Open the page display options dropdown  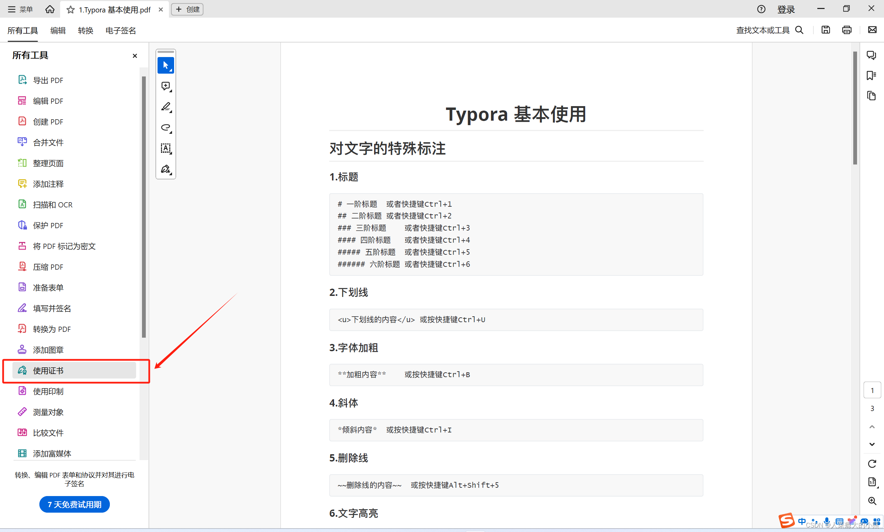873,483
